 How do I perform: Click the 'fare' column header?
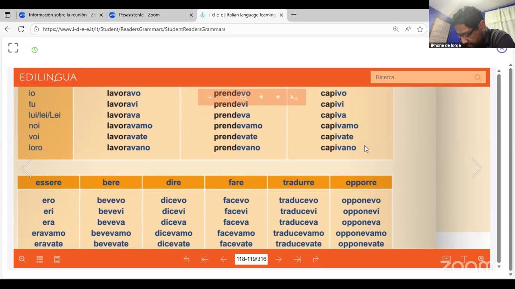pos(236,182)
